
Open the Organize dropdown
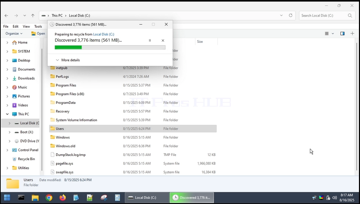pyautogui.click(x=14, y=34)
